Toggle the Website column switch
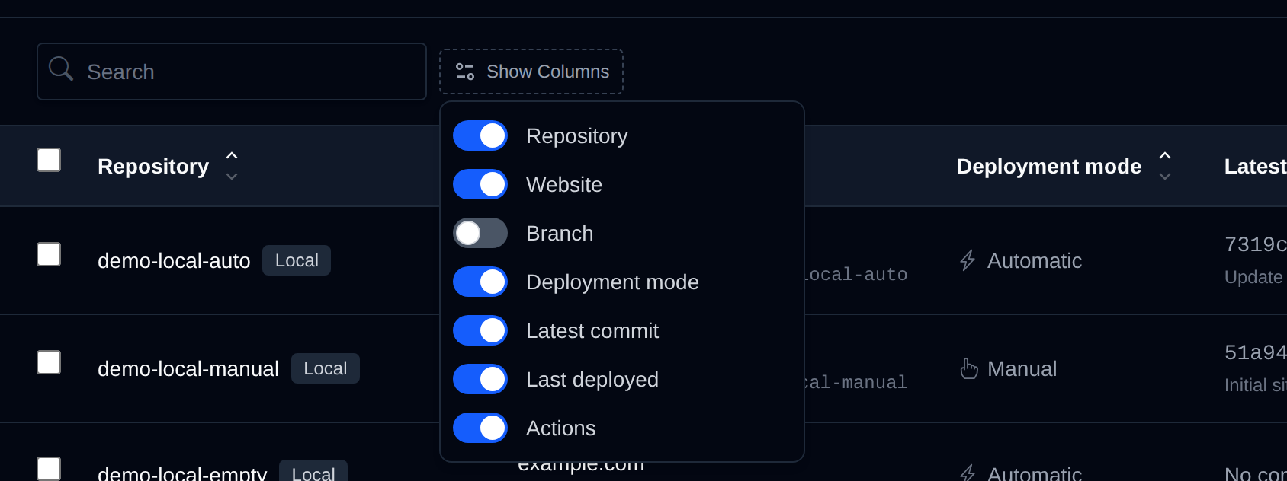Viewport: 1287px width, 481px height. tap(480, 184)
